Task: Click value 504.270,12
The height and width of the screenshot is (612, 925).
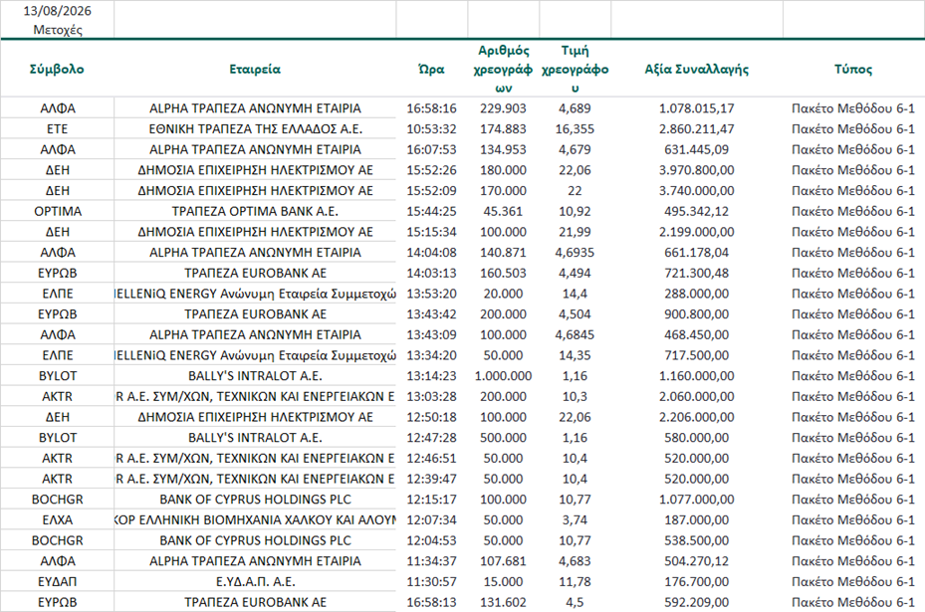Action: pos(697,561)
